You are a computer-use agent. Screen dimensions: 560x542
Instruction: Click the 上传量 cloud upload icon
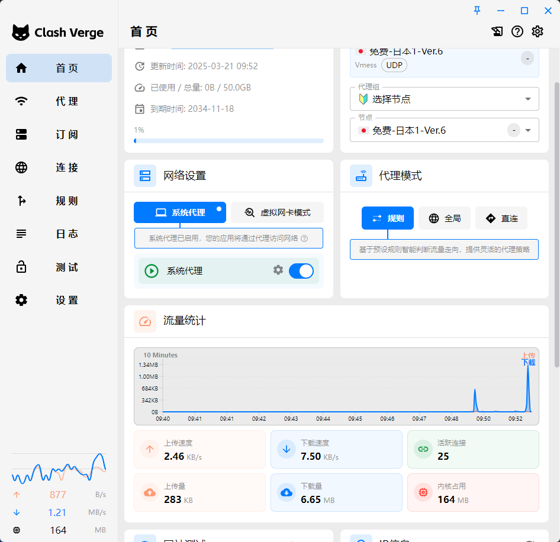pos(150,493)
